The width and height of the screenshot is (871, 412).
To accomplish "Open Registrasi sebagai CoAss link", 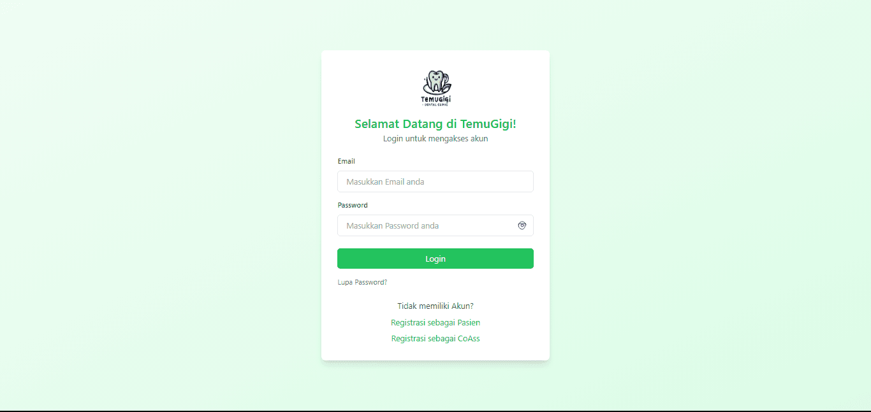I will [435, 339].
